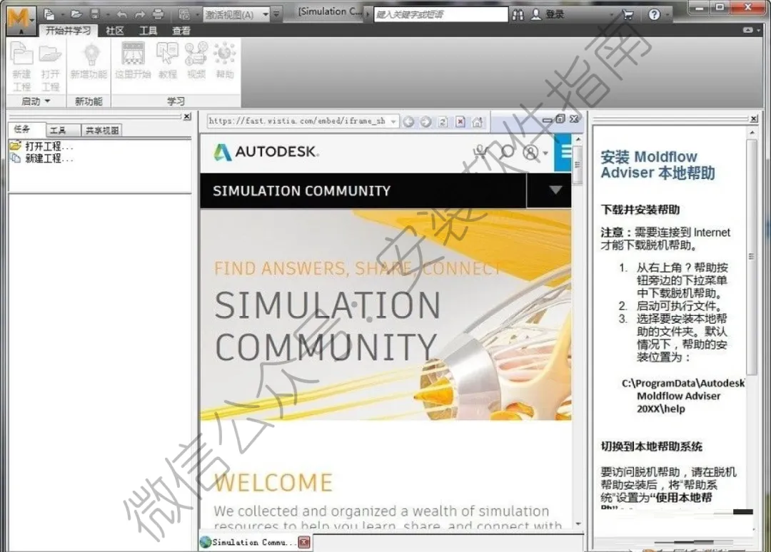Image resolution: width=771 pixels, height=552 pixels.
Task: Click the 登录 sign-in user icon
Action: pyautogui.click(x=536, y=14)
